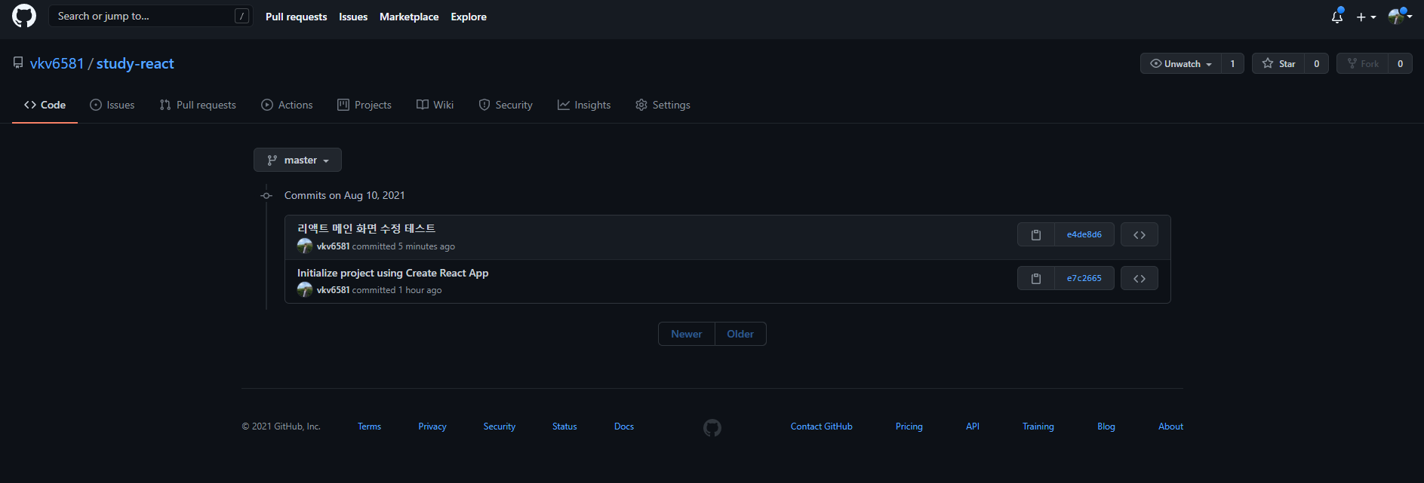Open the Insights tab
1424x483 pixels.
pos(584,105)
